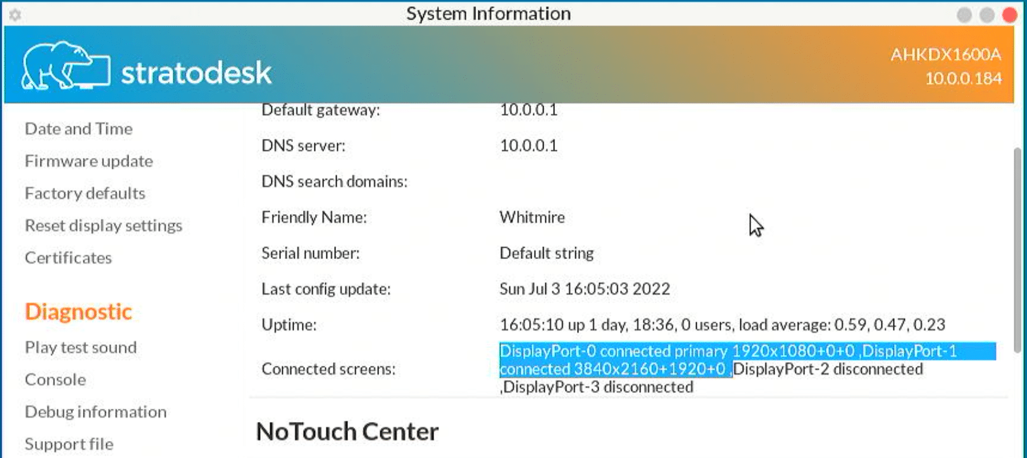Click DisplayPort-2 disconnected text
This screenshot has width=1027, height=458.
click(x=828, y=369)
